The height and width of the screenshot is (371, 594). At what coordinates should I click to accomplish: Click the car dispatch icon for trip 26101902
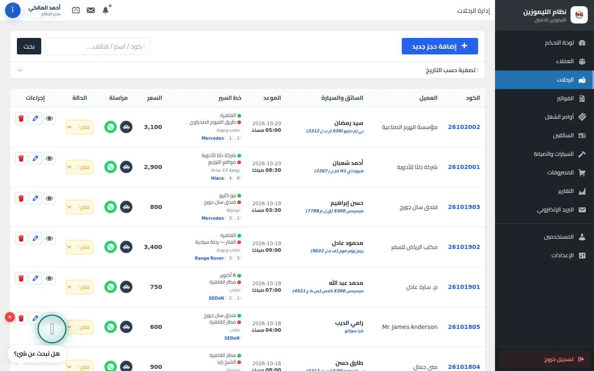(126, 247)
